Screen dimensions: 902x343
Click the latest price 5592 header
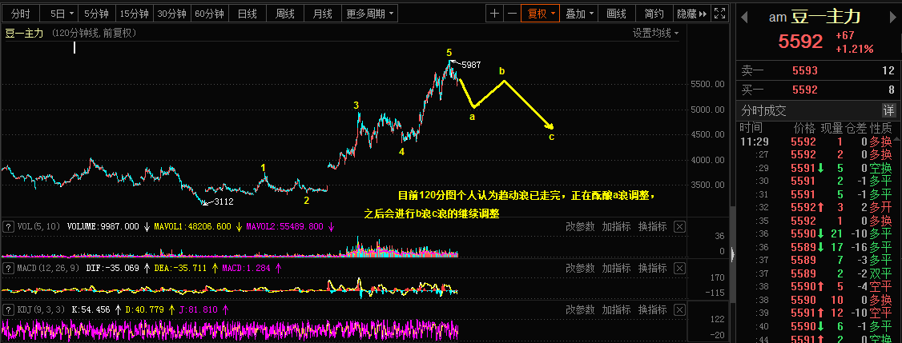click(801, 42)
